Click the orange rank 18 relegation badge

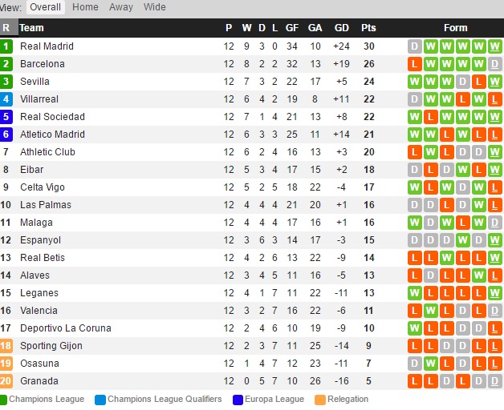[6, 346]
